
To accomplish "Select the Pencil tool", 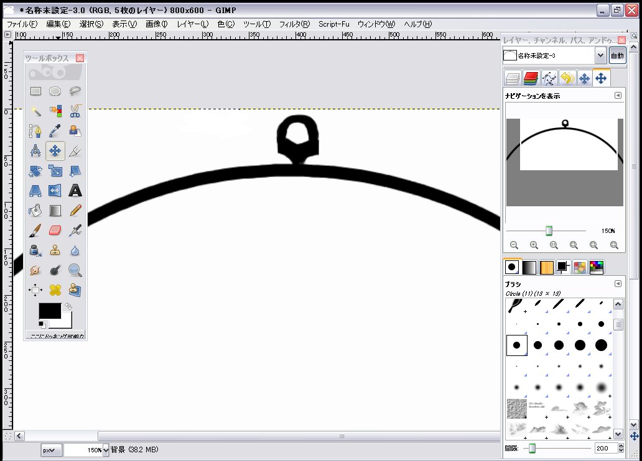I will [75, 211].
